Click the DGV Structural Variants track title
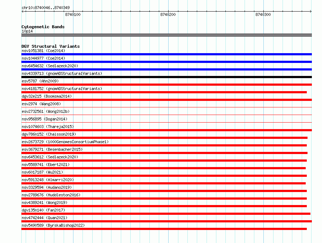322x243 pixels. coord(51,46)
